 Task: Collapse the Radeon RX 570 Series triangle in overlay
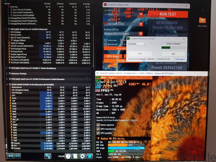coord(98,139)
